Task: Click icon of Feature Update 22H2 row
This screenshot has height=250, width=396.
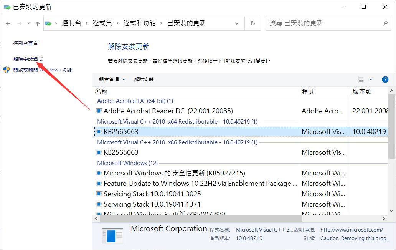Action: tap(99, 183)
